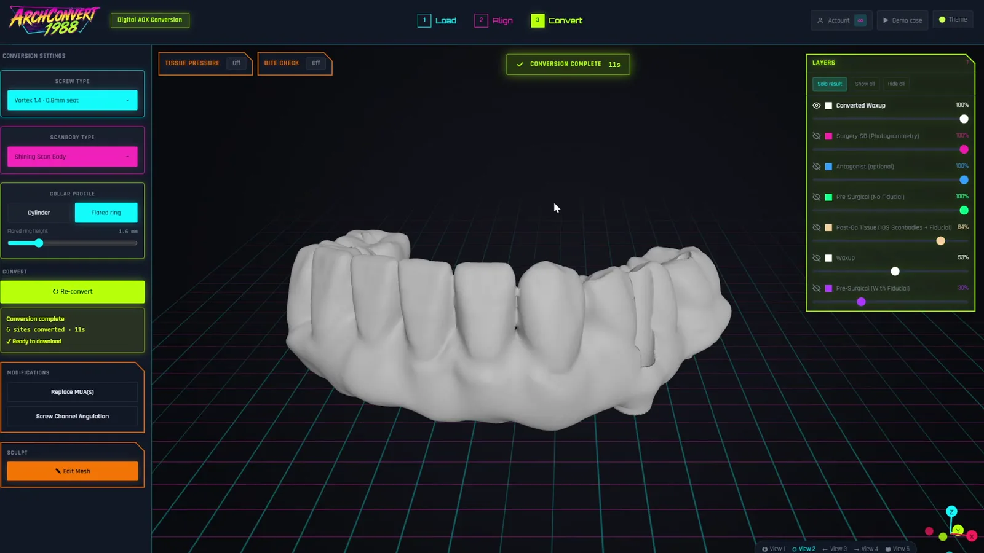This screenshot has width=984, height=553.
Task: Show the Post-Op Tissue layer
Action: 817,227
